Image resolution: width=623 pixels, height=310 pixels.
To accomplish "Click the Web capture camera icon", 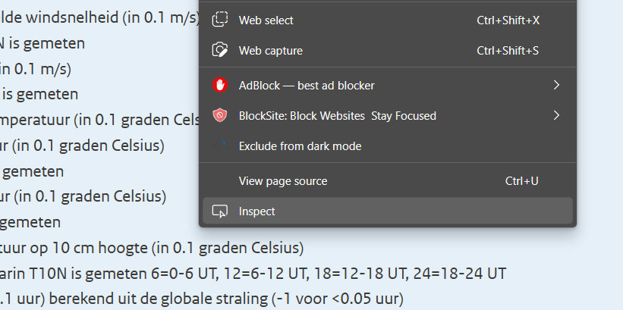I will 220,50.
